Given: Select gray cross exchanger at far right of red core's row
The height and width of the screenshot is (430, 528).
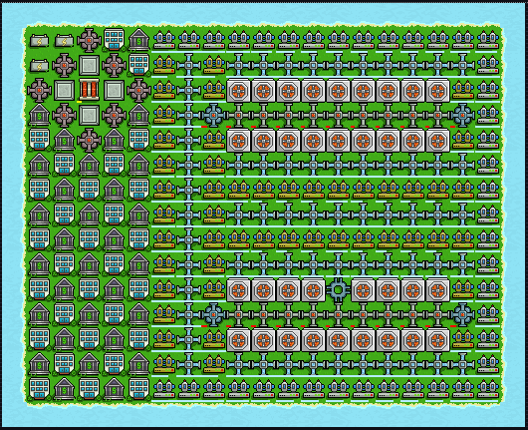Looking at the screenshot, I should (138, 90).
